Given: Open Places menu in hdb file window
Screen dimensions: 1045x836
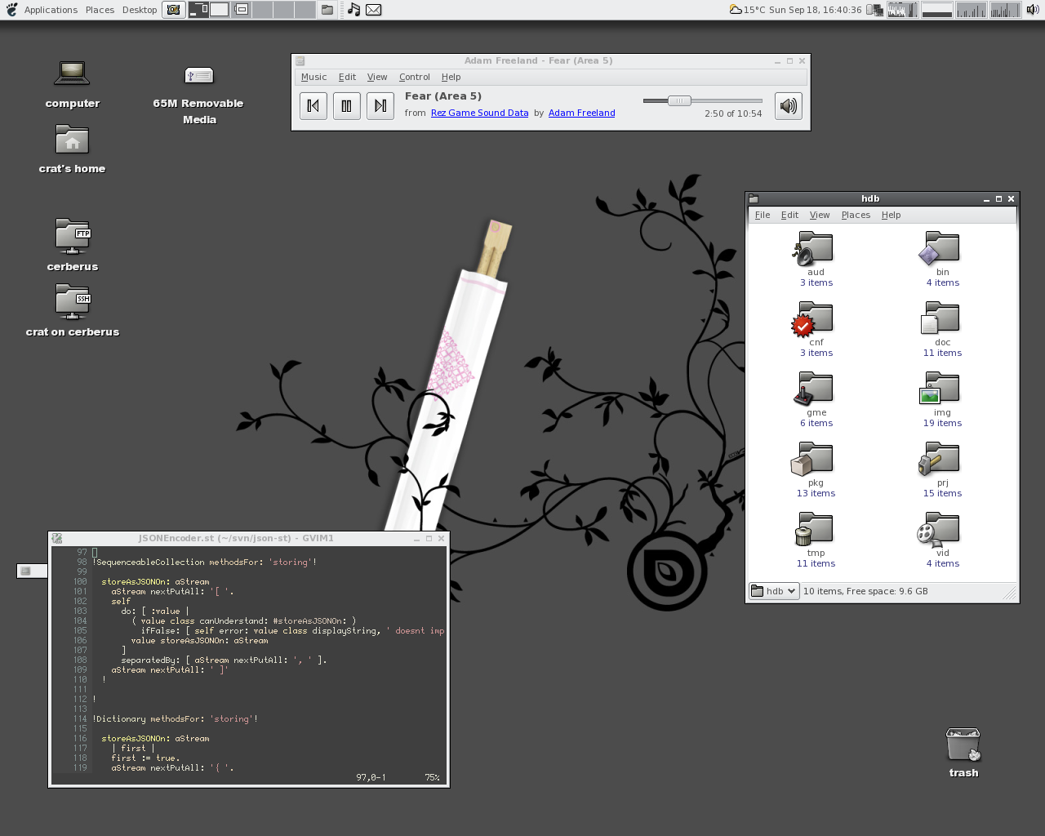Looking at the screenshot, I should (x=856, y=215).
